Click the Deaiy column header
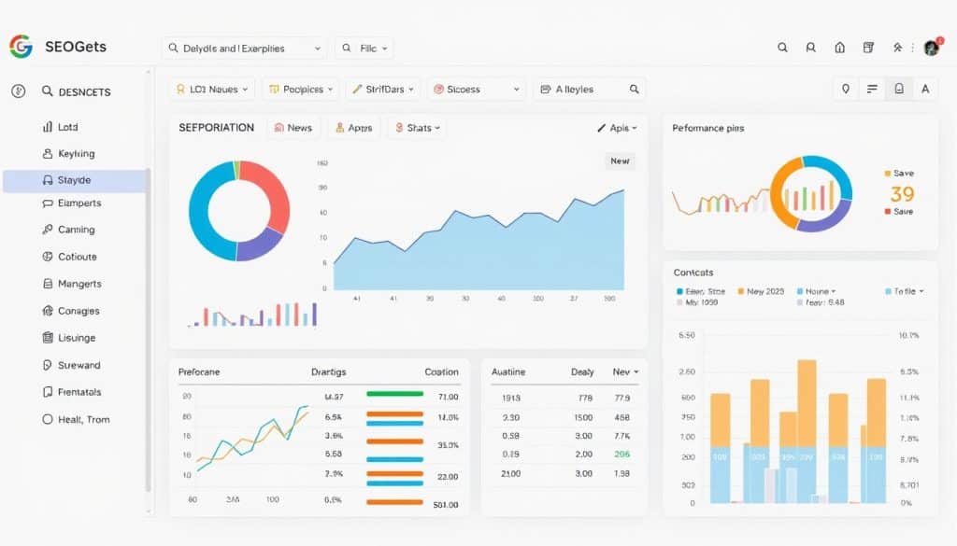The width and height of the screenshot is (957, 546). coord(582,371)
